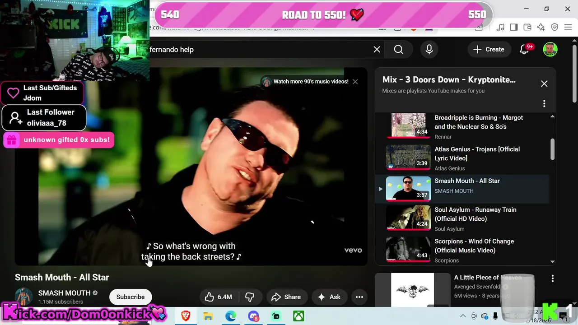Viewport: 578px width, 325px height.
Task: Open the Avenged Sevenfold video thumbnail
Action: (412, 289)
